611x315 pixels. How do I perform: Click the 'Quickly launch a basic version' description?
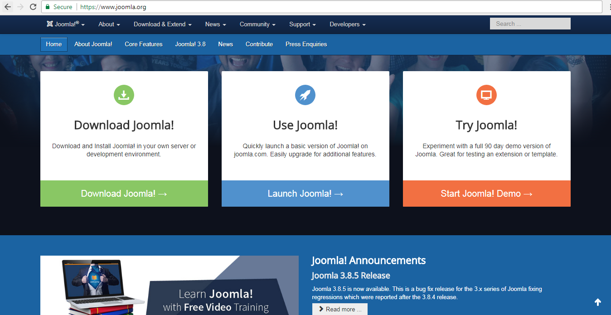tap(305, 150)
